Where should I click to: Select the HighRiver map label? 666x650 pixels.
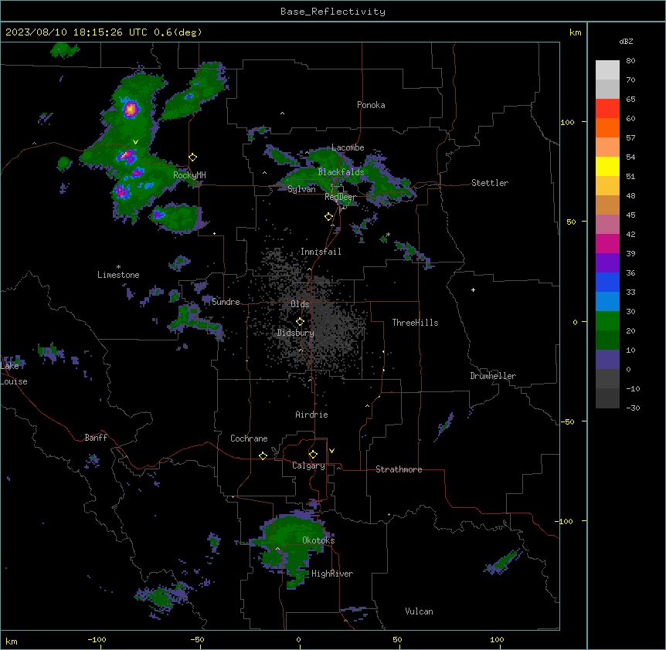click(x=332, y=574)
